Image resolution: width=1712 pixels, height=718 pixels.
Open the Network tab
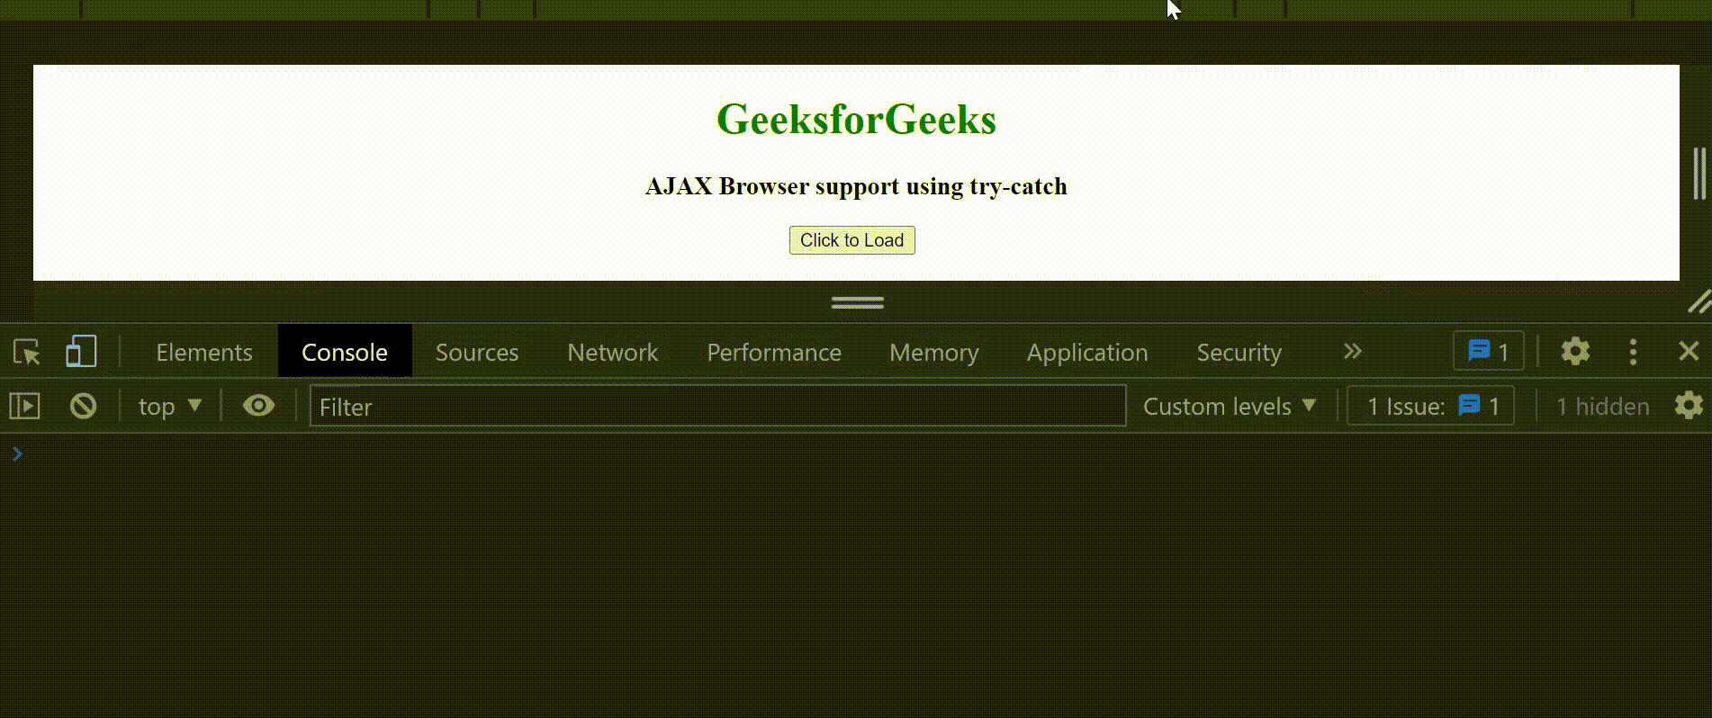point(612,352)
